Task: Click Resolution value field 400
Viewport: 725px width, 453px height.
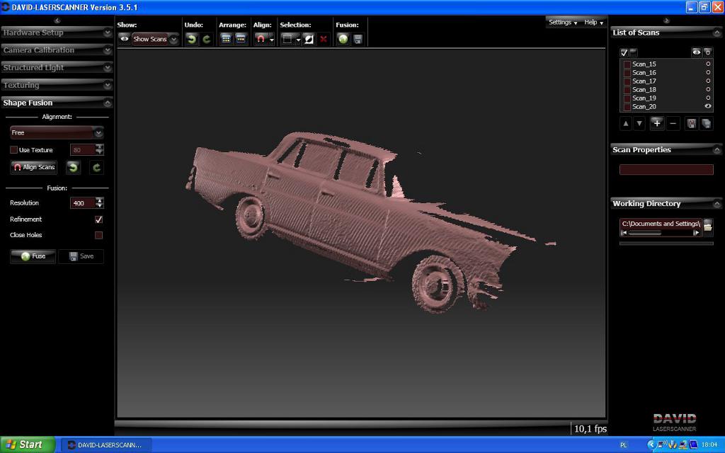Action: coord(83,203)
